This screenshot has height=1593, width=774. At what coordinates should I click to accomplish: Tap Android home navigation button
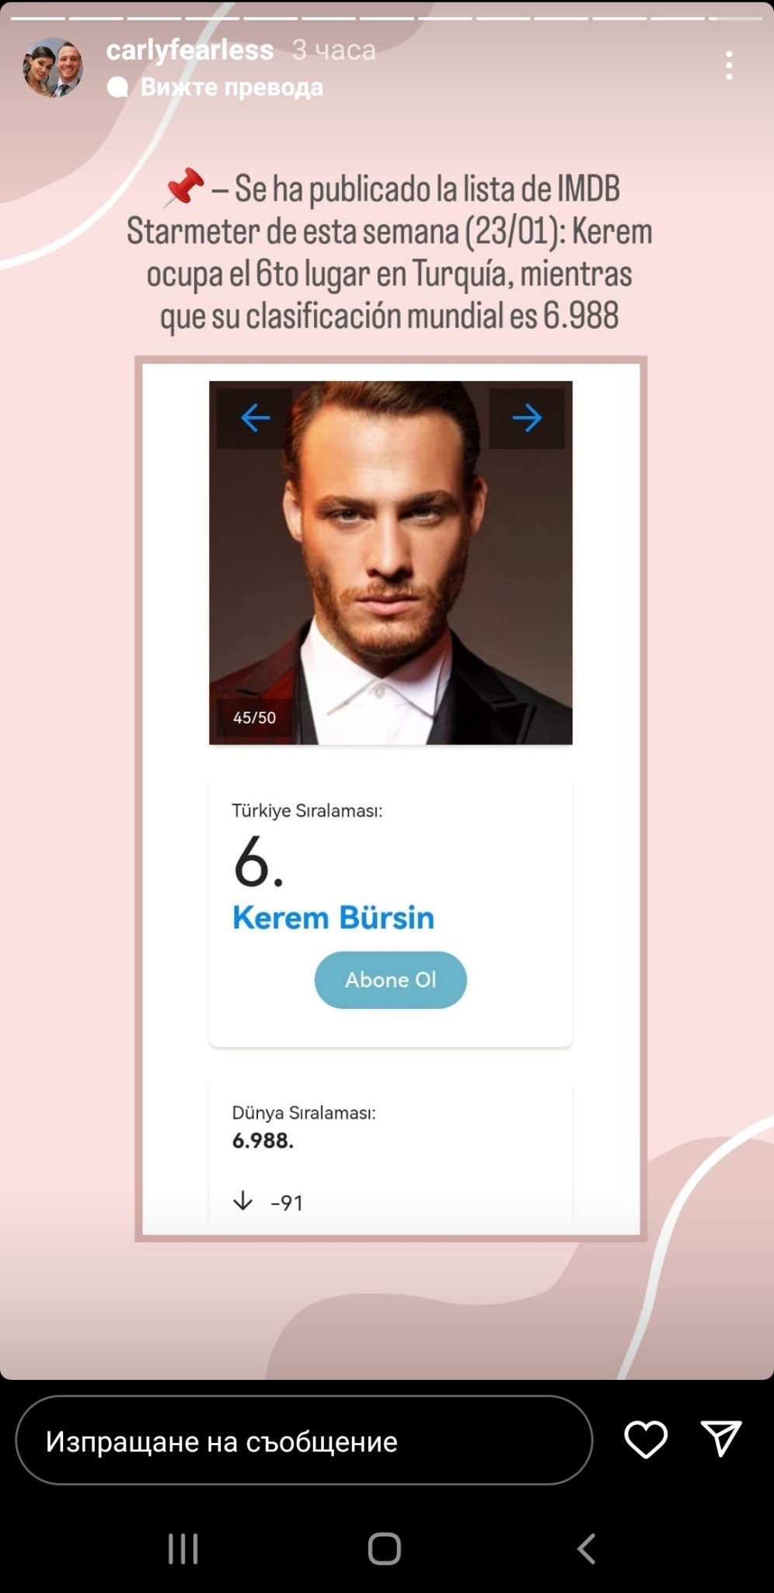(x=385, y=1549)
